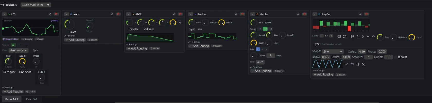432x103 pixels.
Task: Toggle LFO Retrigger option
Action: (x=10, y=72)
